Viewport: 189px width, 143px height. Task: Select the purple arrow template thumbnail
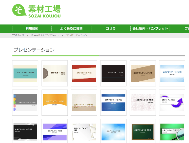click(x=172, y=102)
